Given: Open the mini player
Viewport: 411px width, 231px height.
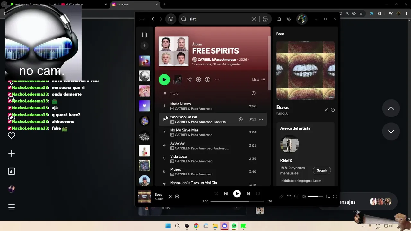Looking at the screenshot, I should coord(328,196).
